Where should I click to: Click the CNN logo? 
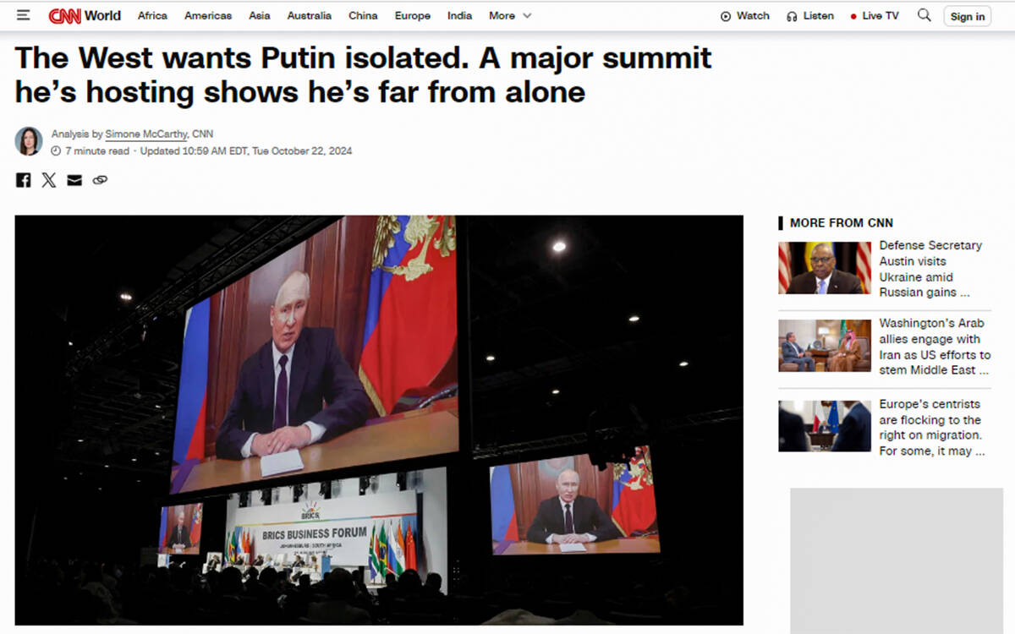click(x=64, y=15)
